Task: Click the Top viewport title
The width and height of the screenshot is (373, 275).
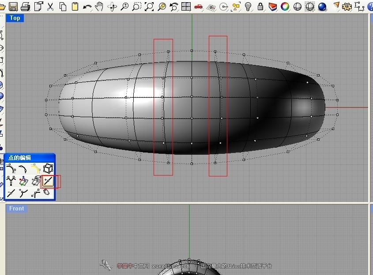Action: click(x=15, y=18)
